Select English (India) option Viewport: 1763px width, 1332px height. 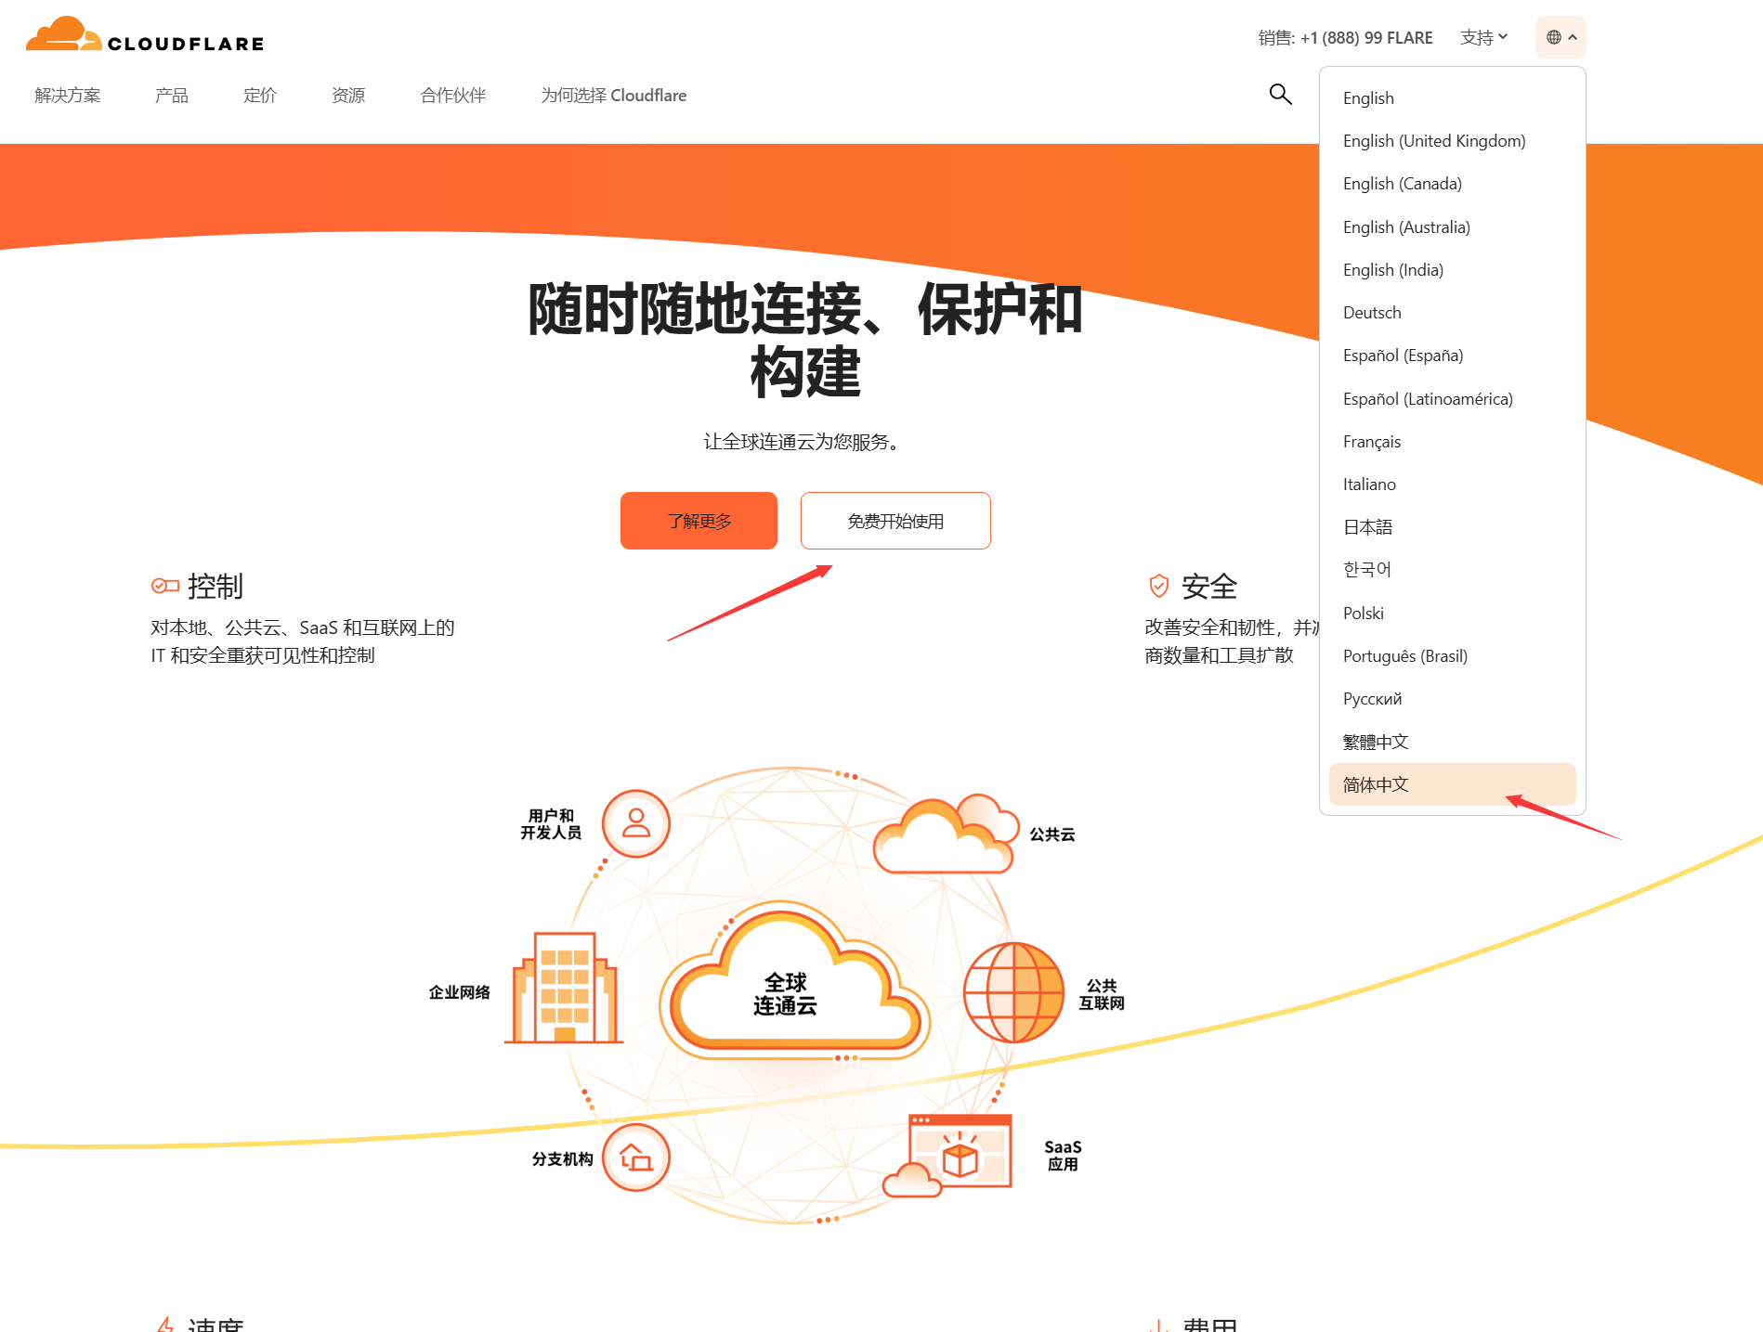(x=1452, y=269)
